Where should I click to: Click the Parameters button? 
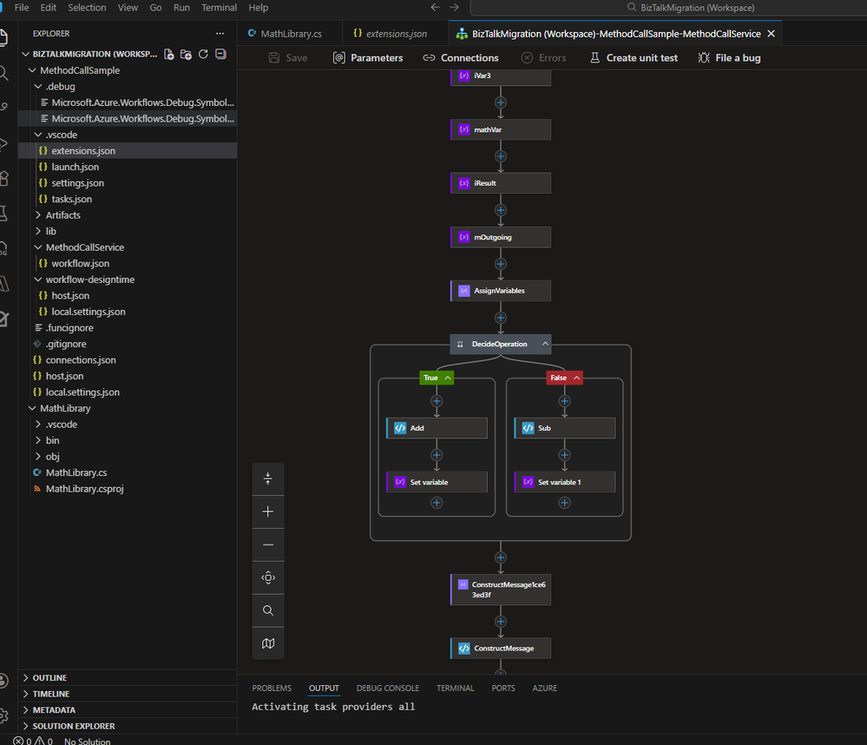tap(368, 58)
